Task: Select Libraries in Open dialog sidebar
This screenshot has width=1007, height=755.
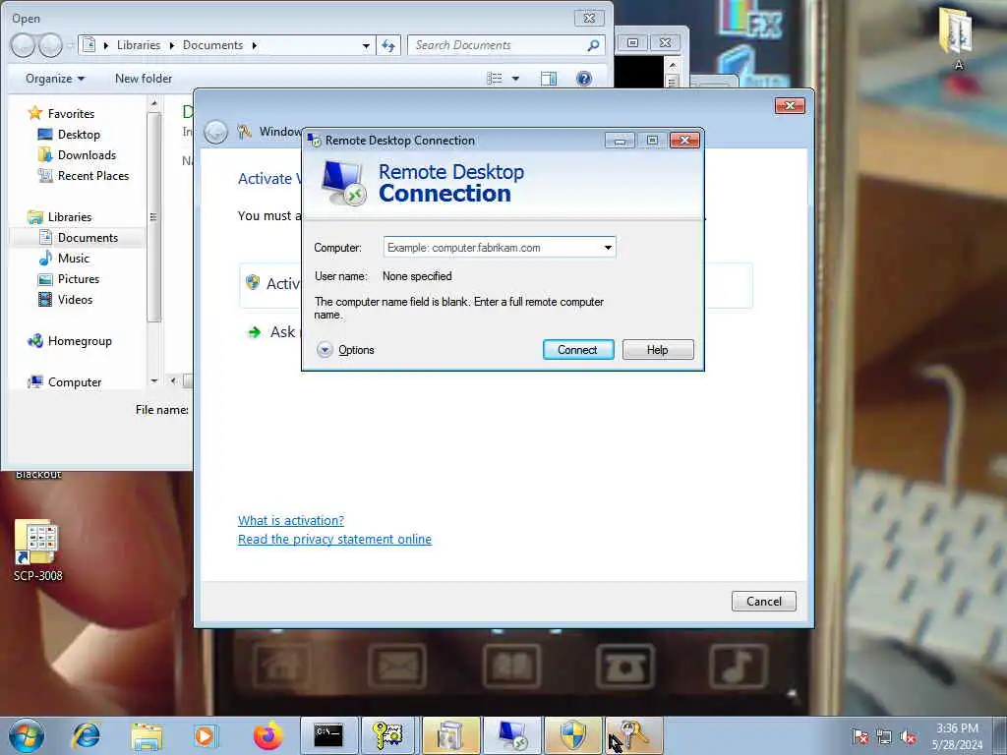Action: [60, 217]
